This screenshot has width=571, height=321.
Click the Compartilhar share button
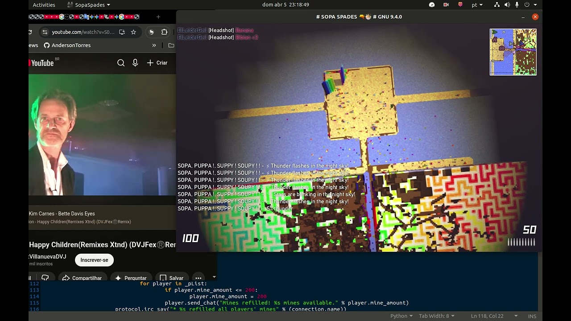tap(82, 278)
